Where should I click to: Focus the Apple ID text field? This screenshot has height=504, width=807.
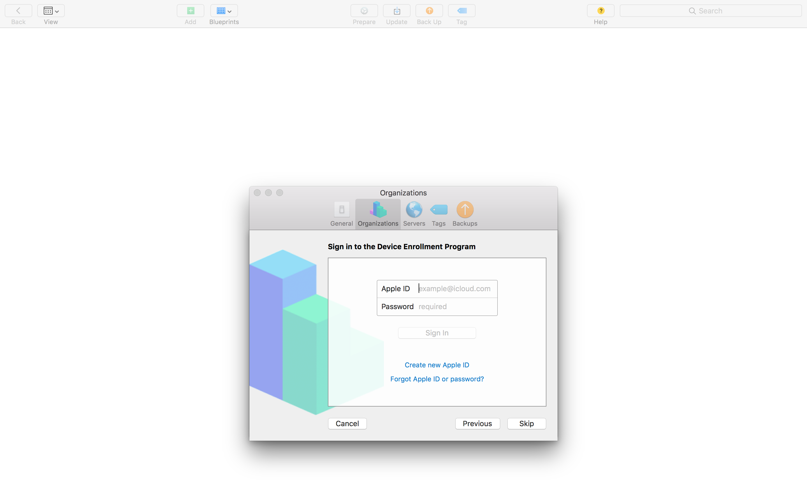tap(456, 289)
